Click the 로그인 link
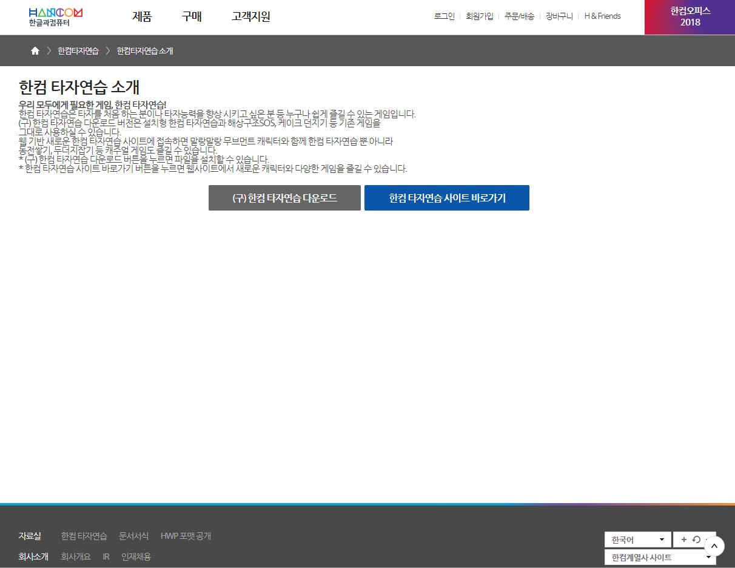 tap(445, 16)
